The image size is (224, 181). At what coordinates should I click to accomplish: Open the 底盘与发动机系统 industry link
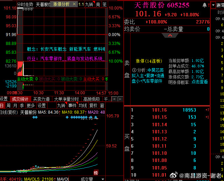(85, 59)
